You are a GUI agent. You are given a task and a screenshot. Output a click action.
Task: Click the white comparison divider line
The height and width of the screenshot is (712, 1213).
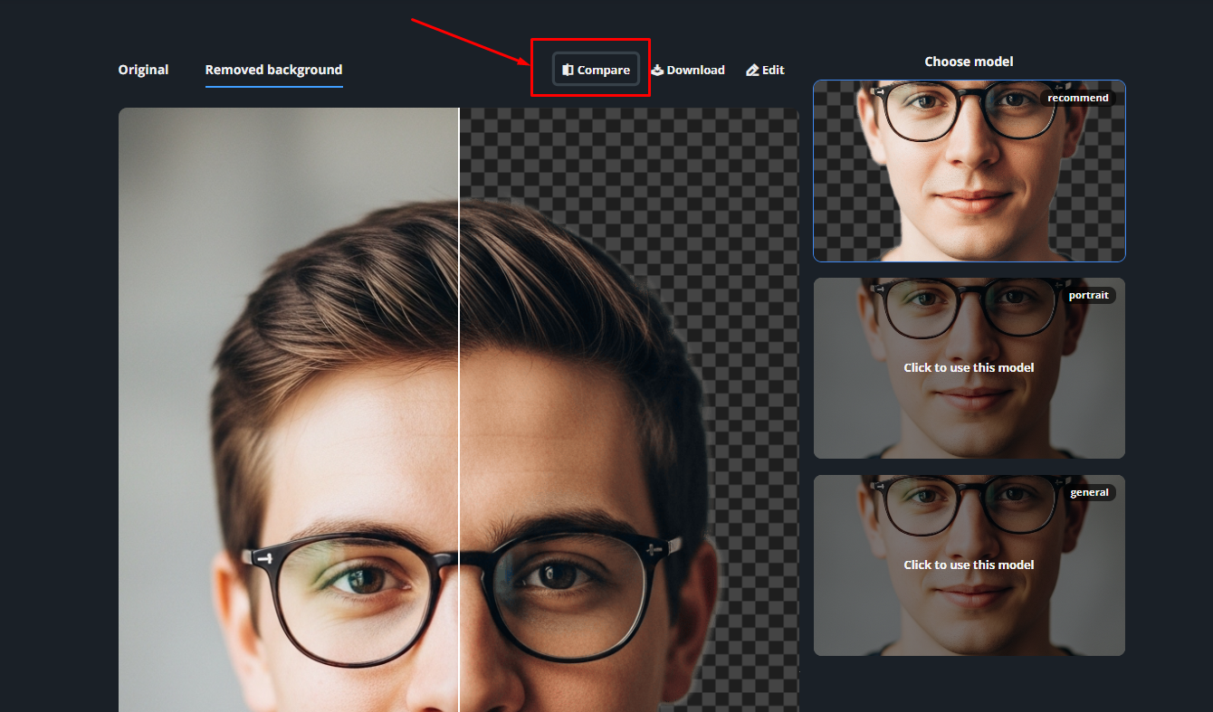click(x=459, y=407)
